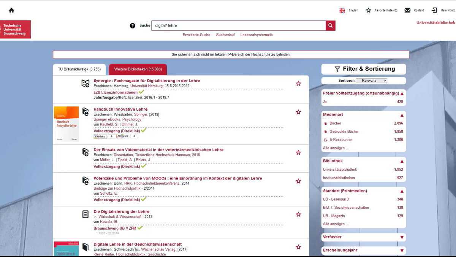The width and height of the screenshot is (456, 257).
Task: Open the Handbuch Innovative Lehre title link
Action: (x=120, y=109)
